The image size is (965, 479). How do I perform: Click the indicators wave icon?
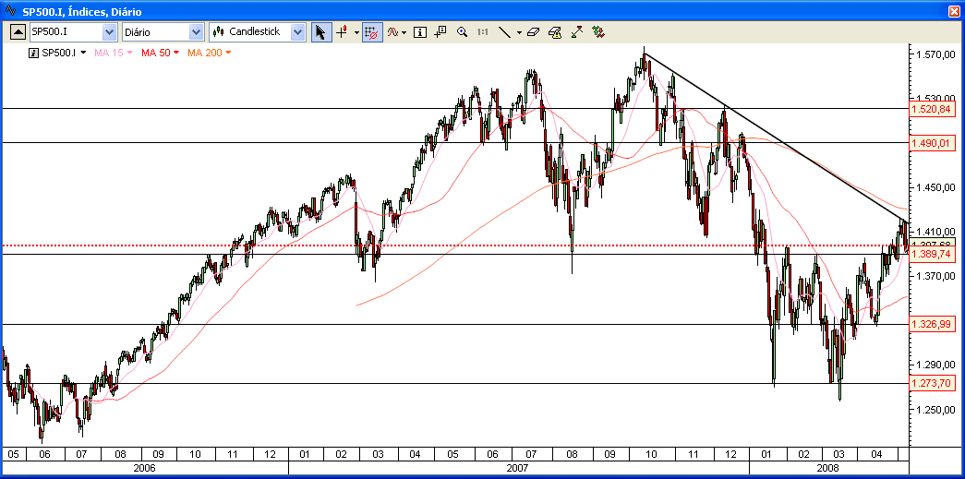point(393,32)
